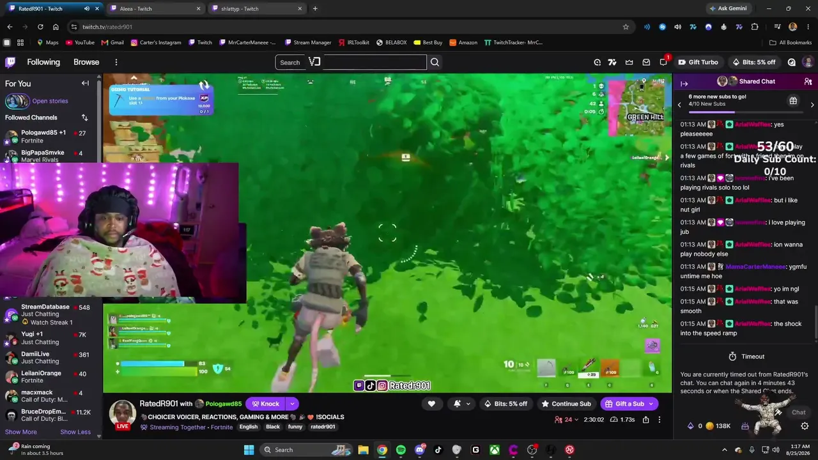Open the Fortnite category link
This screenshot has height=460, width=818.
[x=222, y=427]
